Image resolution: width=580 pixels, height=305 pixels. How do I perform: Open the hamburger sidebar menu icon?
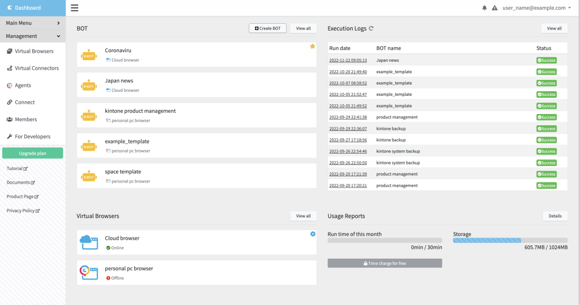[74, 8]
